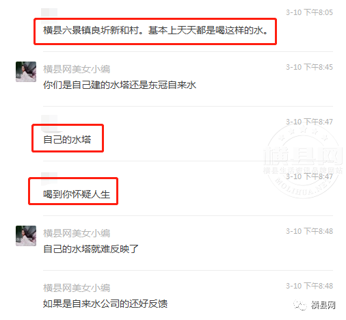
Task: Select the highlighted reply 喝到你怀疑人生
Action: coord(77,194)
